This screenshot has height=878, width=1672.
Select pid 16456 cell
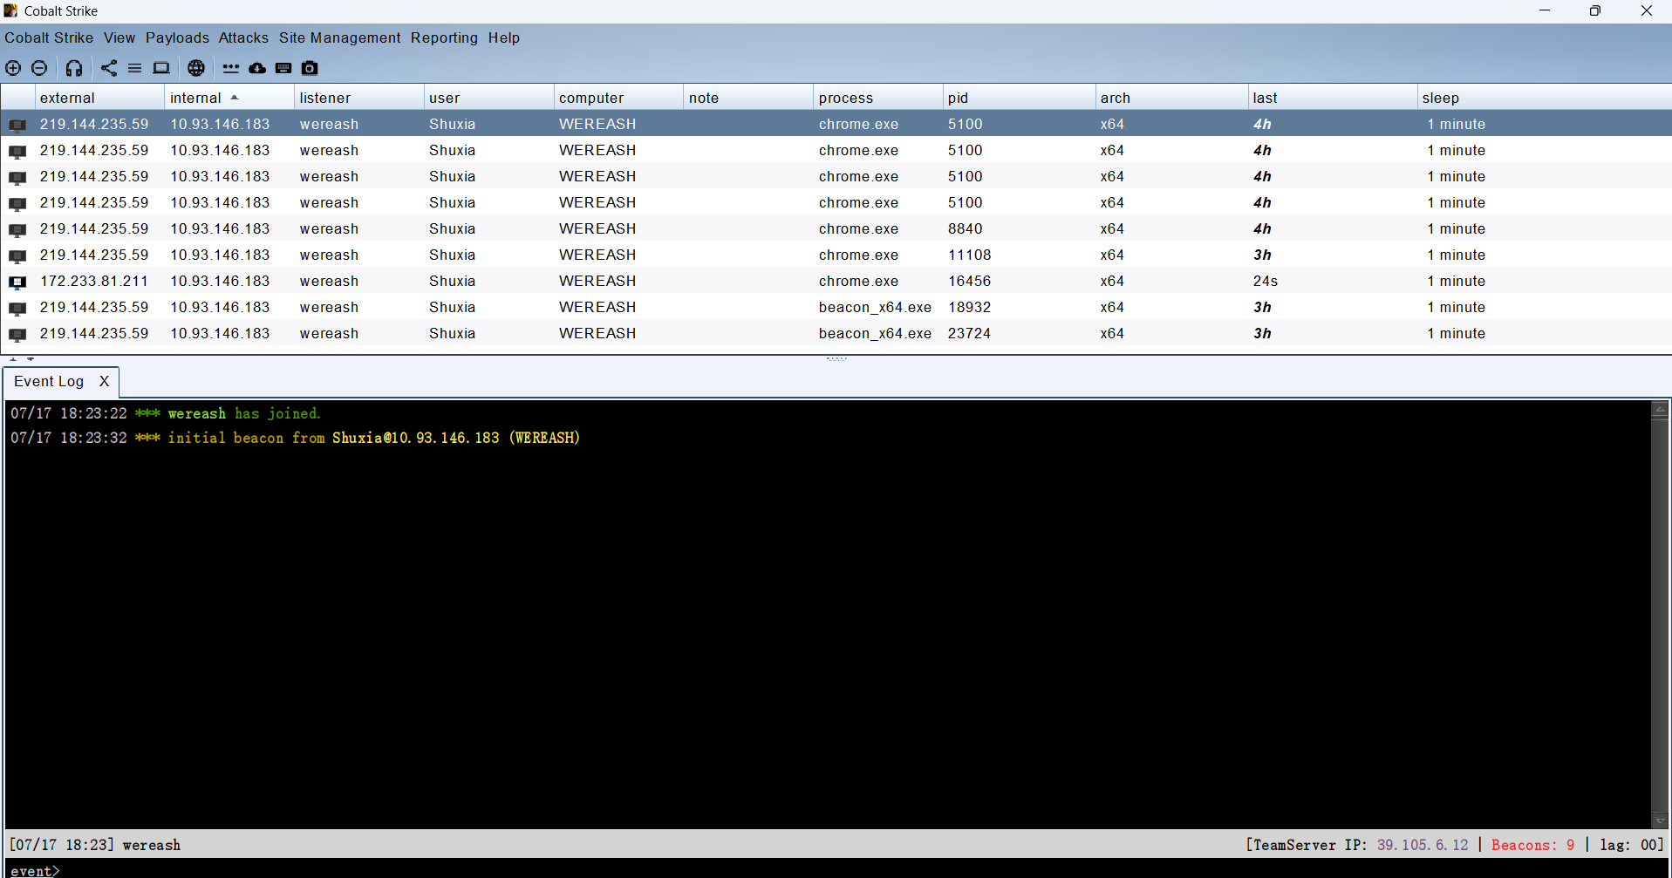click(969, 281)
